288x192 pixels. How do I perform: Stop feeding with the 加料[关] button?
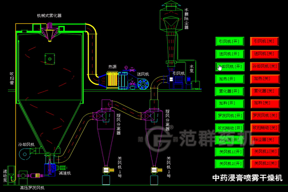(265, 103)
